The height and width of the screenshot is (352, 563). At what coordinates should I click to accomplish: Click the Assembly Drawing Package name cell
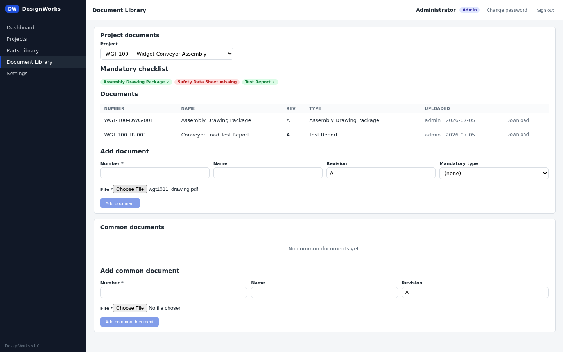click(x=216, y=120)
